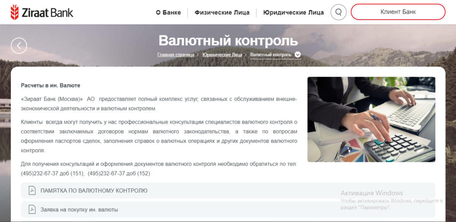
Task: Follow the Главная страница breadcrumb link
Action: pos(176,55)
